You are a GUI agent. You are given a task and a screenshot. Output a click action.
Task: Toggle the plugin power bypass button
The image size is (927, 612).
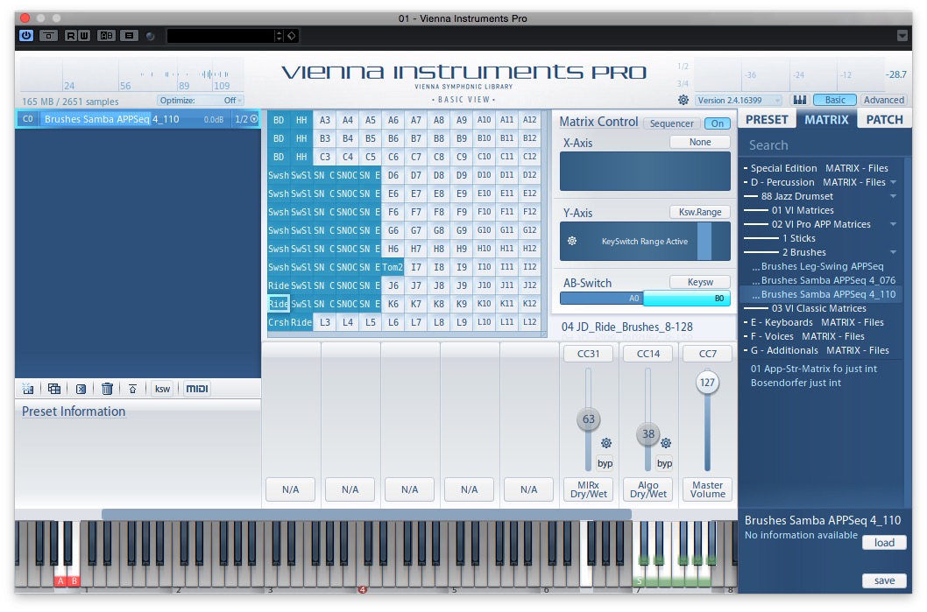pos(26,35)
